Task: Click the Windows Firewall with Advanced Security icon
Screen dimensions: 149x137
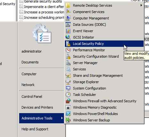Action: coord(68,101)
